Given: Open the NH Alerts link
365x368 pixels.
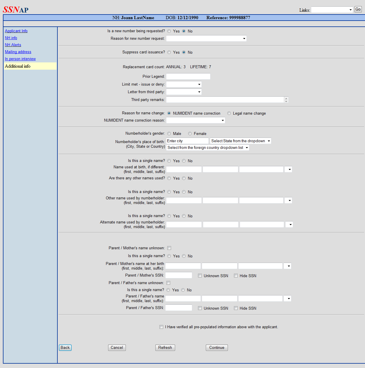Looking at the screenshot, I should (13, 45).
